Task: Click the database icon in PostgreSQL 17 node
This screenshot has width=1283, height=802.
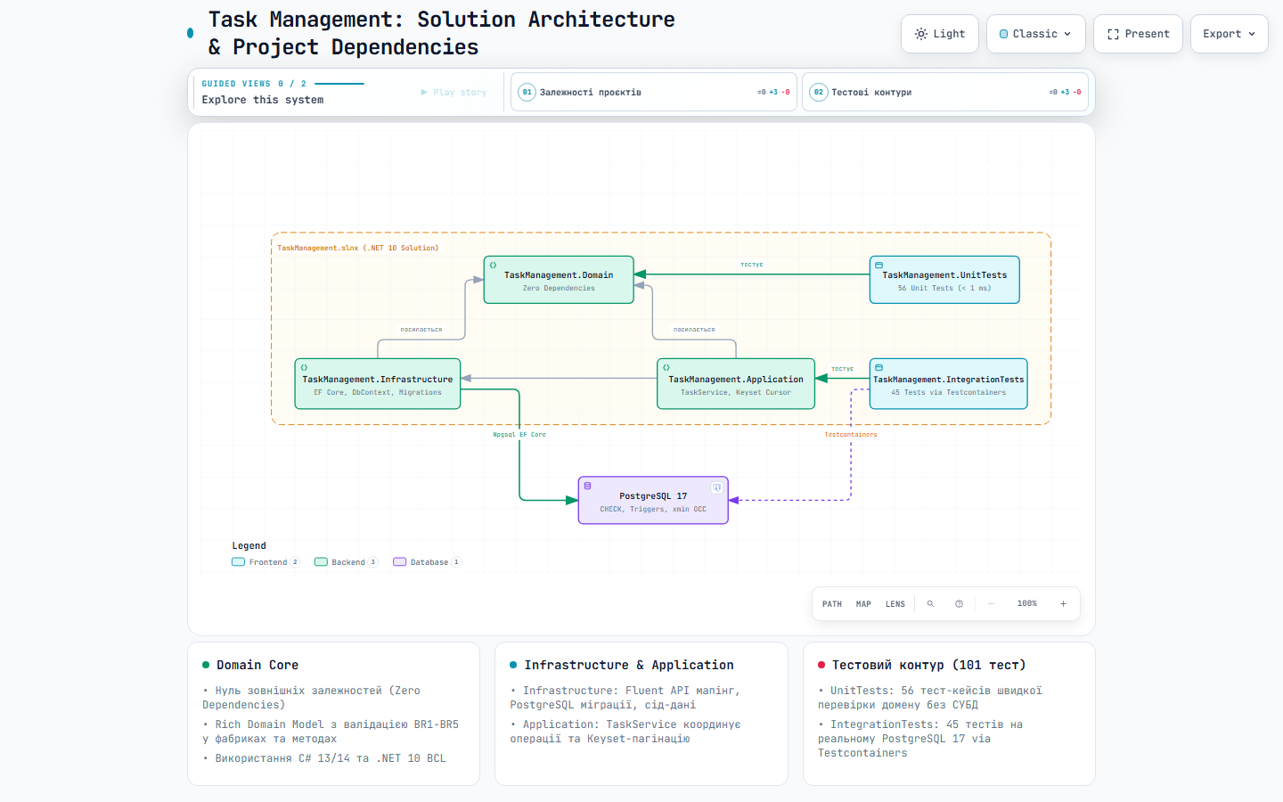Action: [587, 486]
